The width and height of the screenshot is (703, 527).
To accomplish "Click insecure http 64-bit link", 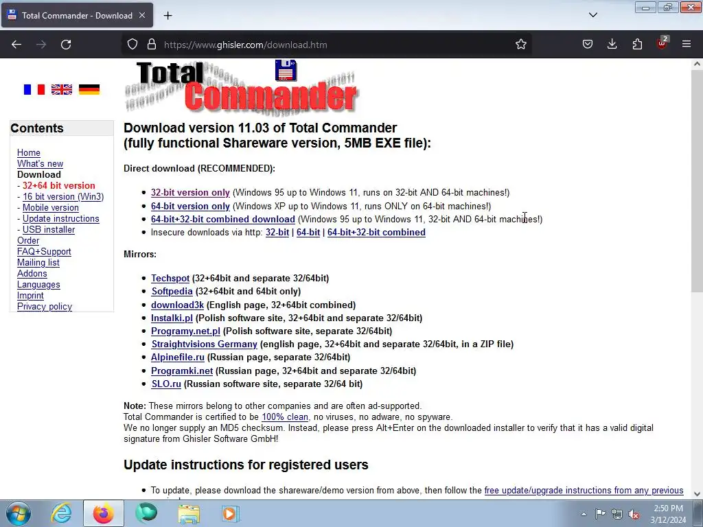I will [x=308, y=232].
